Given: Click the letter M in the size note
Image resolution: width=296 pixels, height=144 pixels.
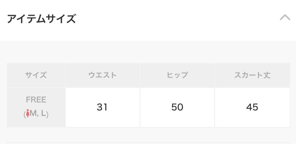Looking at the screenshot, I should (x=33, y=114).
